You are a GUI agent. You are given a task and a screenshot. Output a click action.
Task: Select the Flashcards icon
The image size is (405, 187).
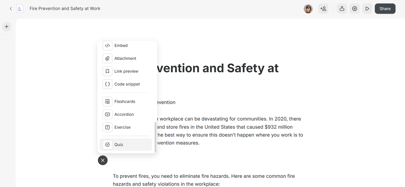pos(107,102)
